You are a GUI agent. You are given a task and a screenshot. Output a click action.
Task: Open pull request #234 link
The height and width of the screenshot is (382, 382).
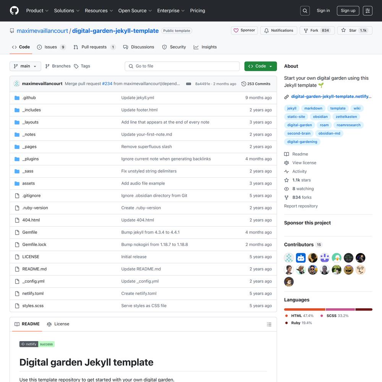(107, 84)
